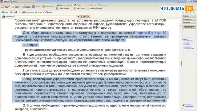Click the Найти button beside the search field
This screenshot has height=111, width=197.
tap(84, 16)
